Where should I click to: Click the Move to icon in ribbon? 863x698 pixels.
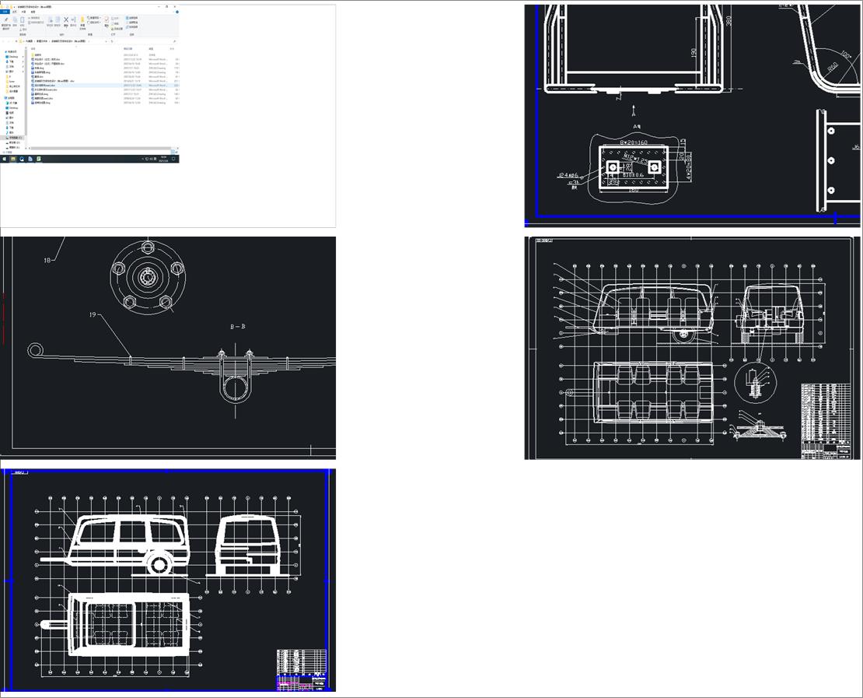point(50,19)
